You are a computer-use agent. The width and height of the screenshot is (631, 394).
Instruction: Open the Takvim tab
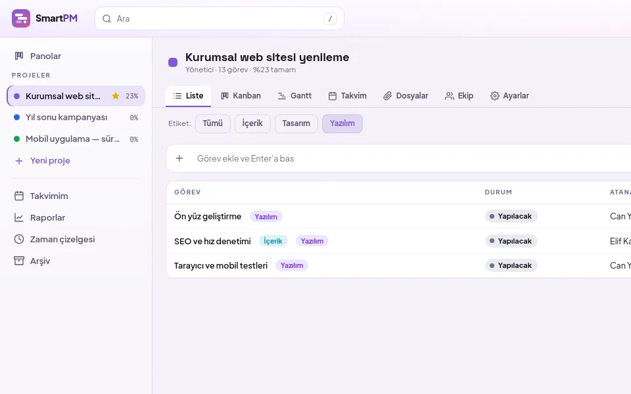(x=347, y=96)
